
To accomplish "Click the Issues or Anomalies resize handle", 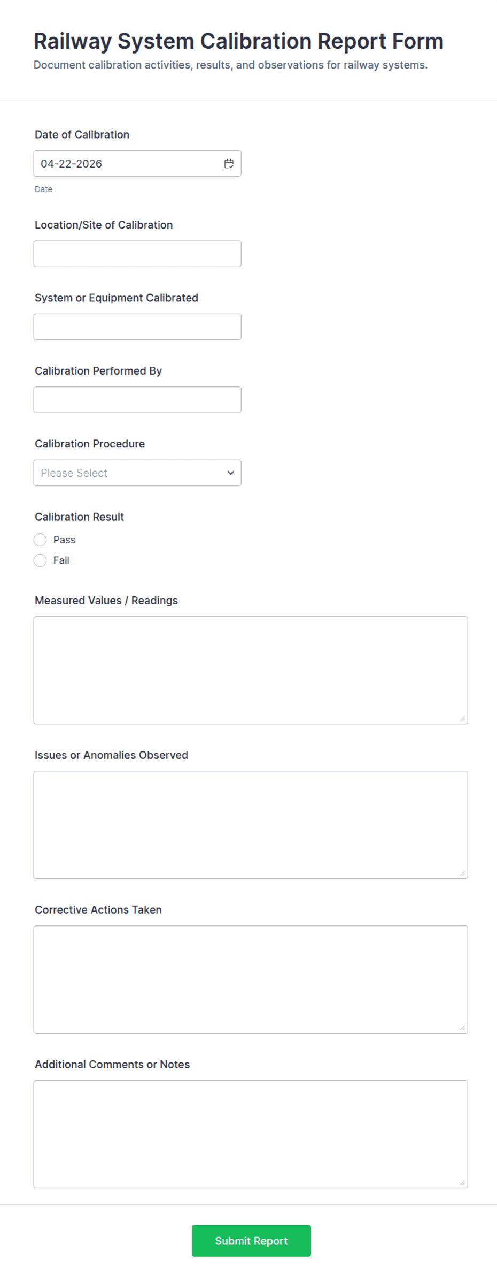I will point(462,874).
